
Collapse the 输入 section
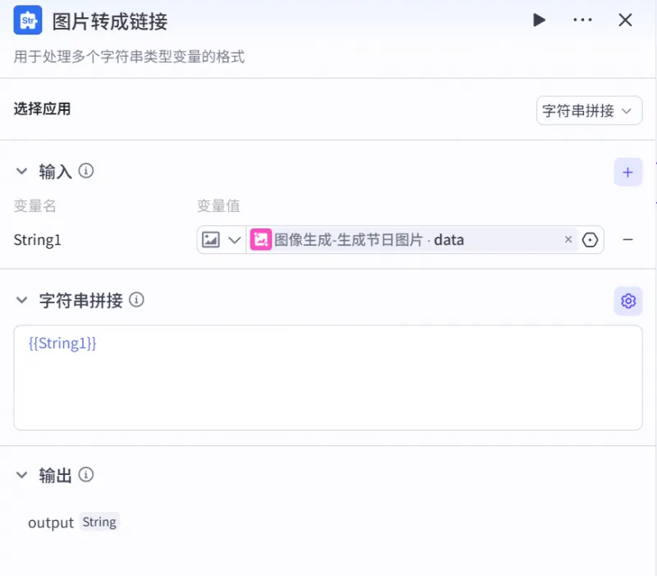click(x=21, y=172)
